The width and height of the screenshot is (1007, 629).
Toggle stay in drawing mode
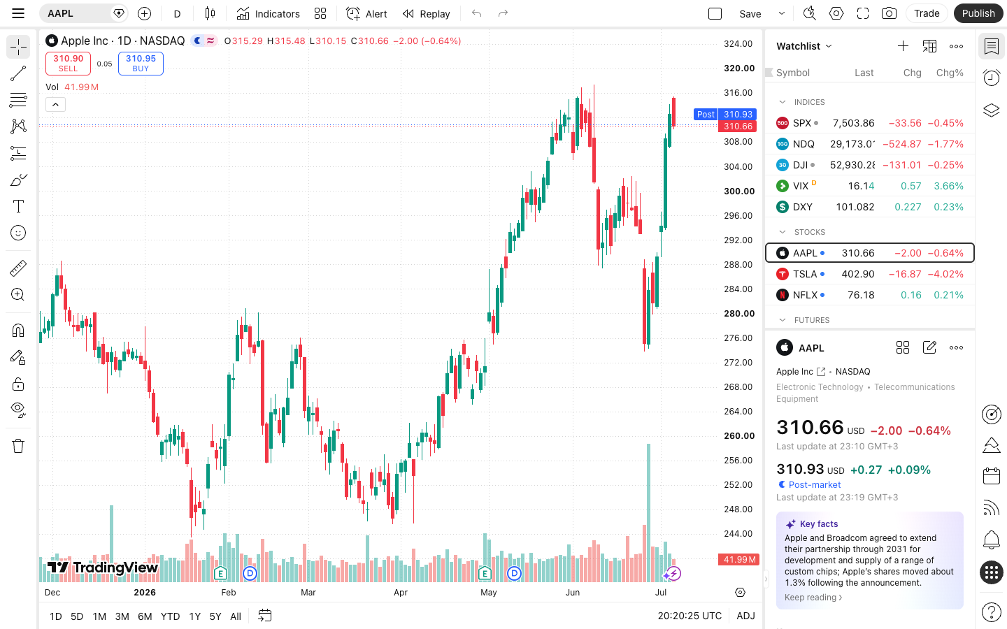pos(18,357)
